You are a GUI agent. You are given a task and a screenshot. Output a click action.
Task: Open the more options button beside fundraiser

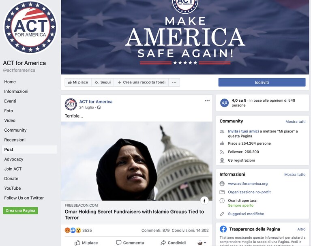pyautogui.click(x=174, y=82)
